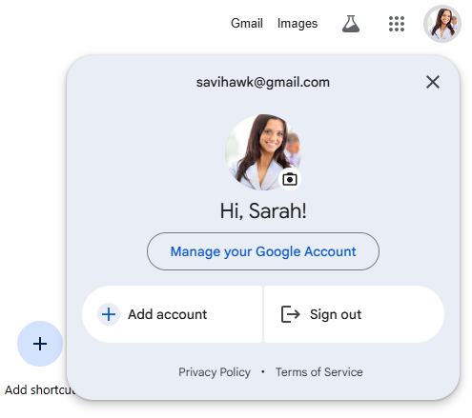472x418 pixels.
Task: Click the savihawk@gmail.com email text
Action: click(x=263, y=83)
